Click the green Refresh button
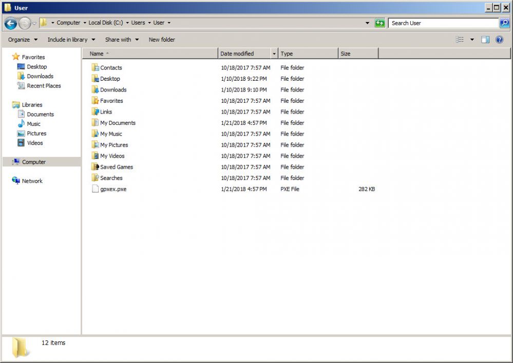The height and width of the screenshot is (363, 513). (x=379, y=23)
